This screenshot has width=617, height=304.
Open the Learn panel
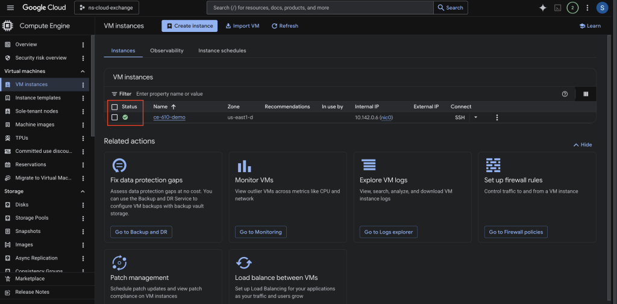click(590, 26)
